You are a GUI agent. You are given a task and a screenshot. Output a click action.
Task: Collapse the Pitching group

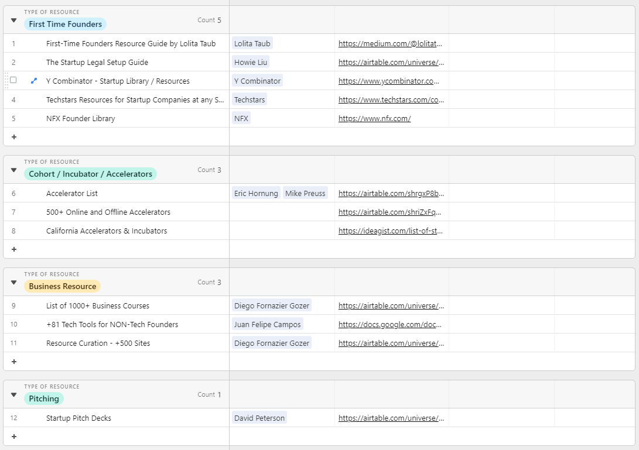13,394
